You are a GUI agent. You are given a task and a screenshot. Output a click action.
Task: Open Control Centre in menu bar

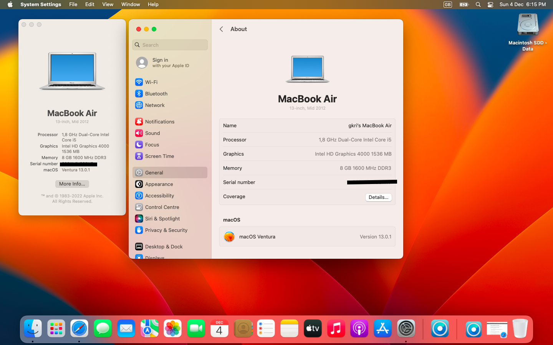pos(490,5)
